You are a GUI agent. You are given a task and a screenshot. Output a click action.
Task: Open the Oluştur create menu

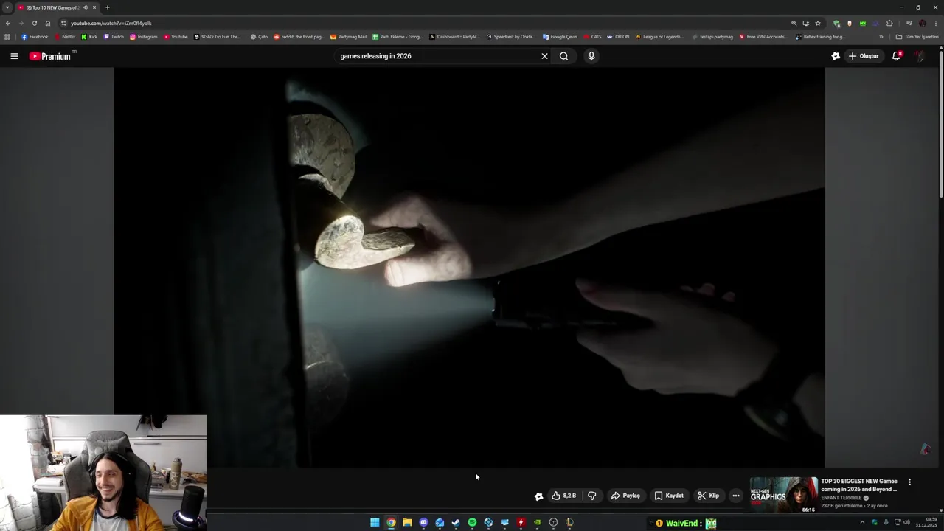point(864,56)
